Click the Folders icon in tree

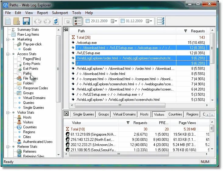coord(19,83)
